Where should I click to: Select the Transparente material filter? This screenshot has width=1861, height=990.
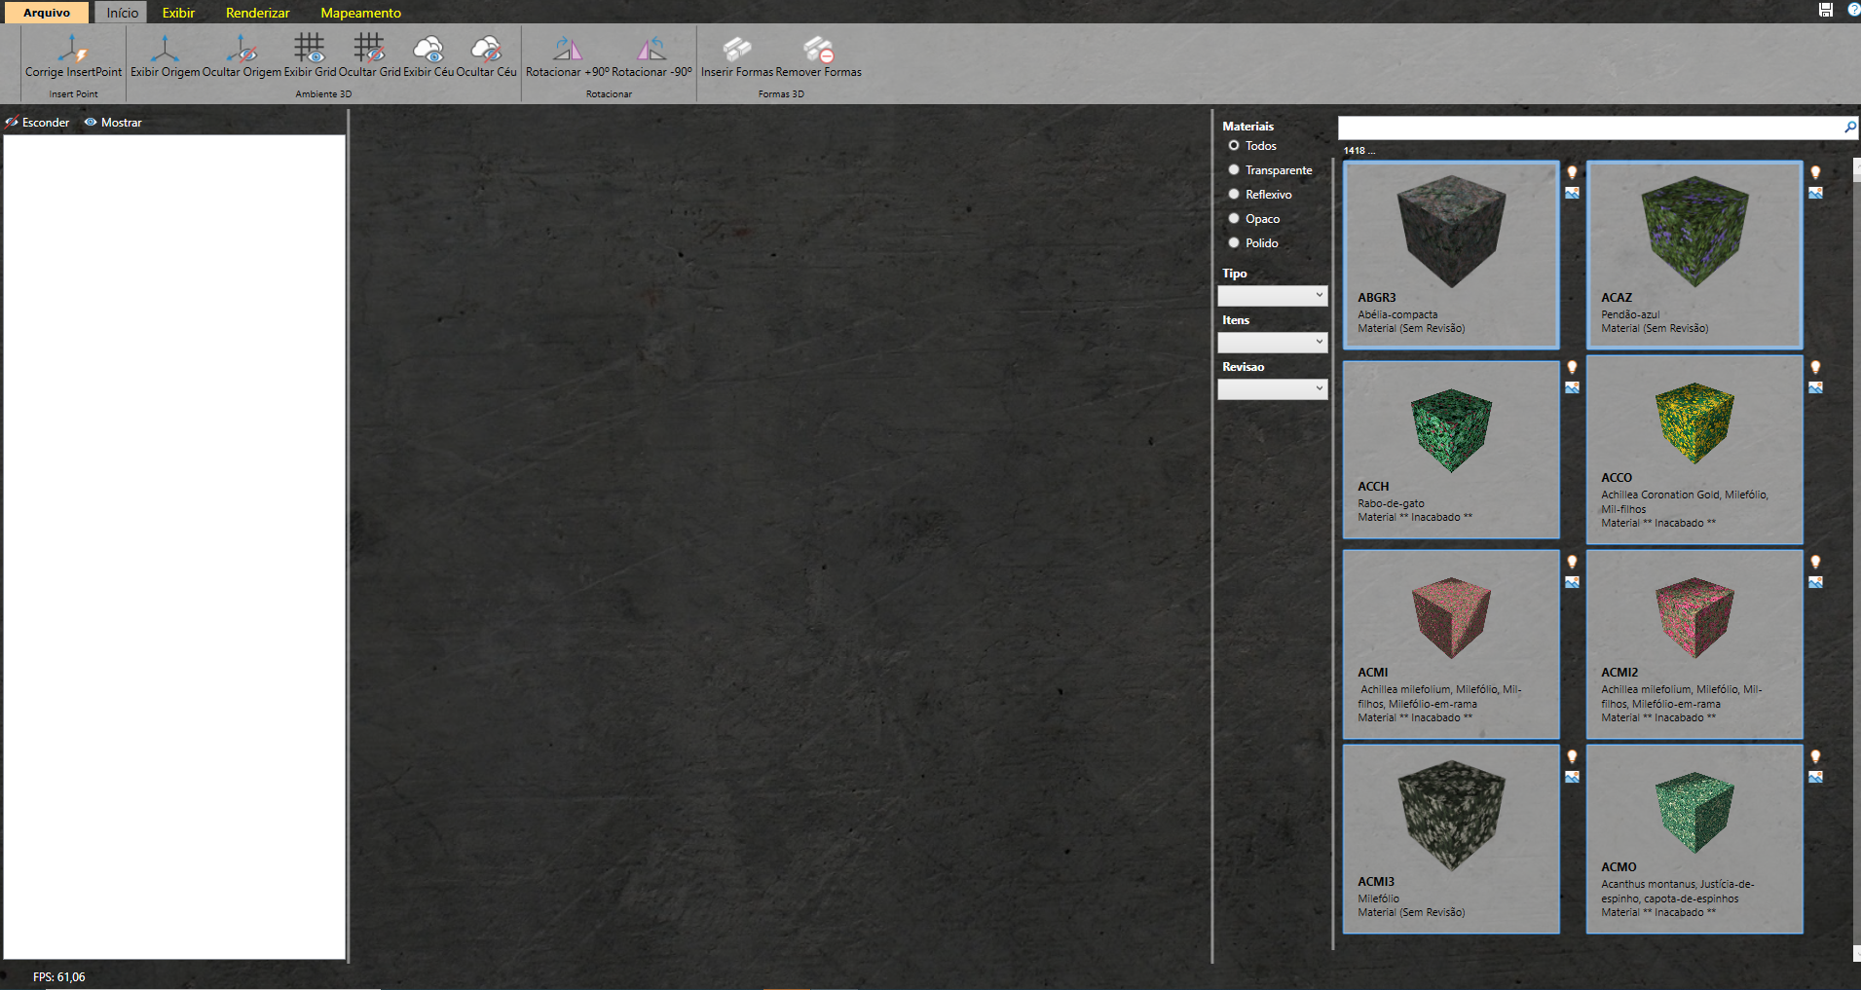(1234, 170)
